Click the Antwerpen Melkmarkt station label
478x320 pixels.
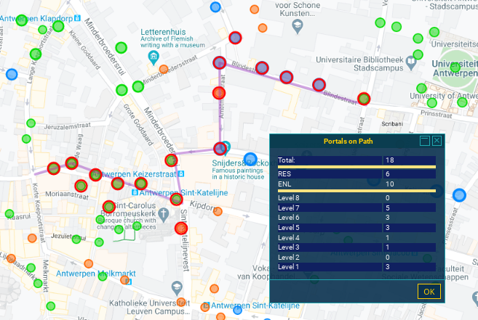pos(96,274)
